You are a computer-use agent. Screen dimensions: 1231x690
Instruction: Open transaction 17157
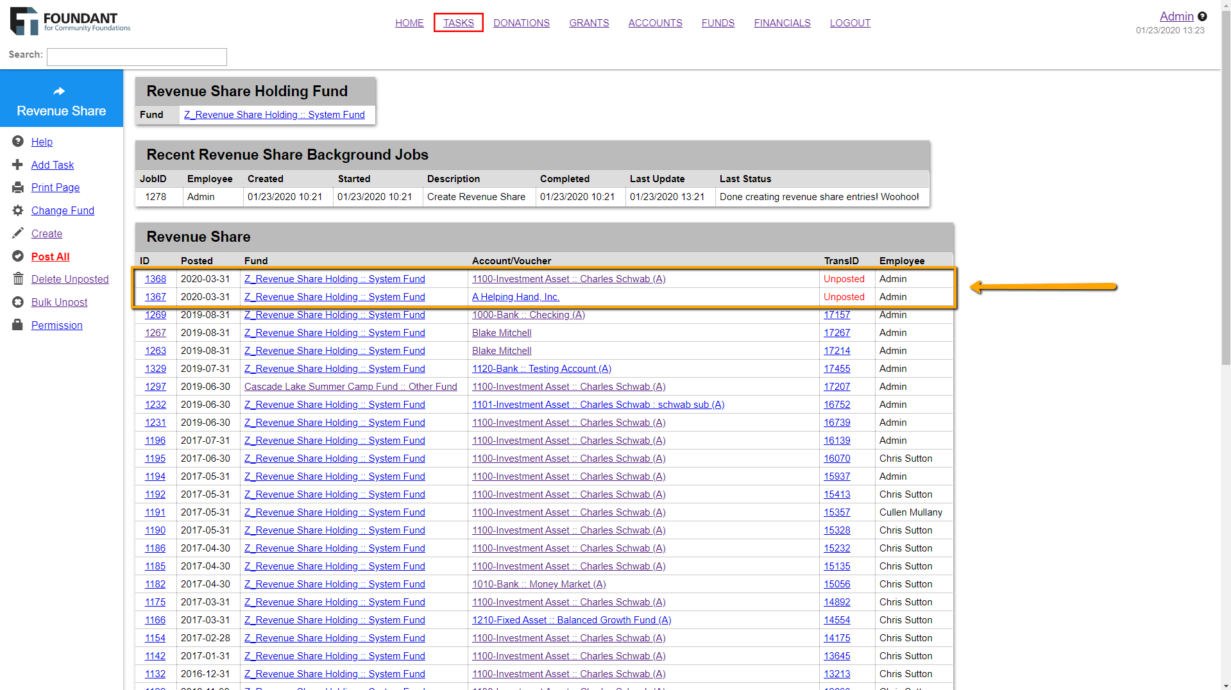coord(837,315)
